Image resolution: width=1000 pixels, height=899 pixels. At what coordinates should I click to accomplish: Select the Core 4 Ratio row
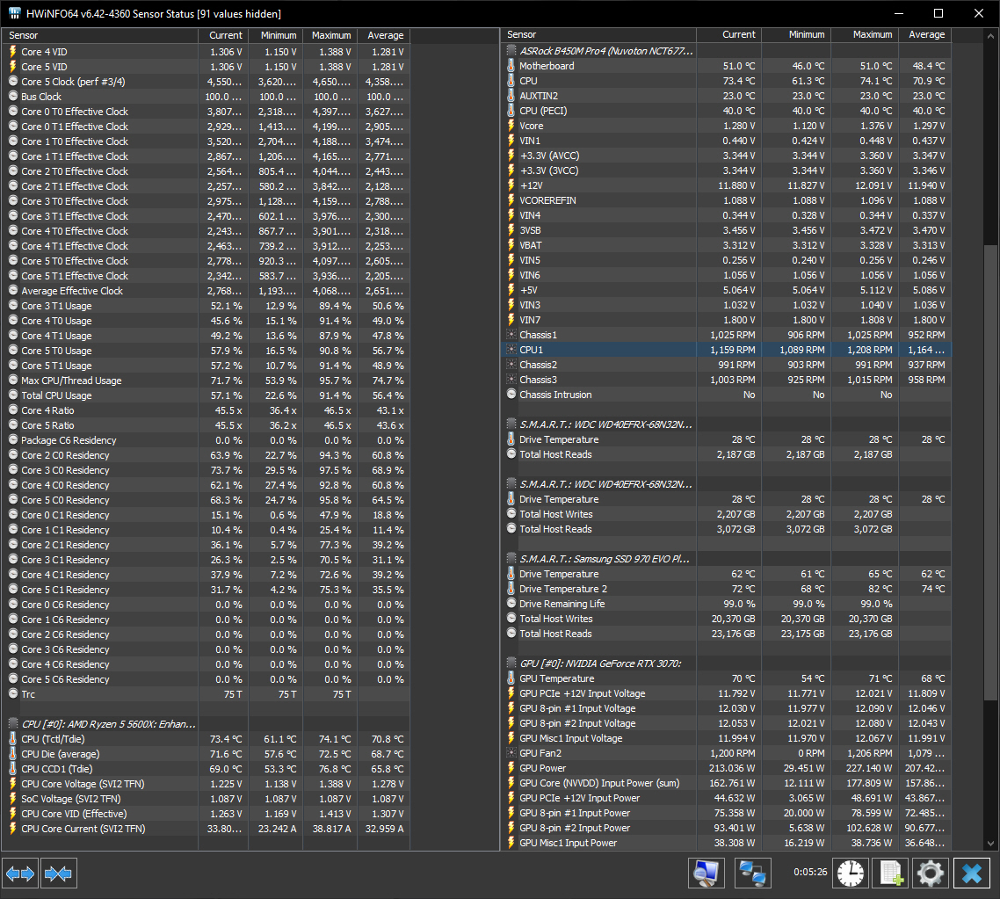[206, 410]
